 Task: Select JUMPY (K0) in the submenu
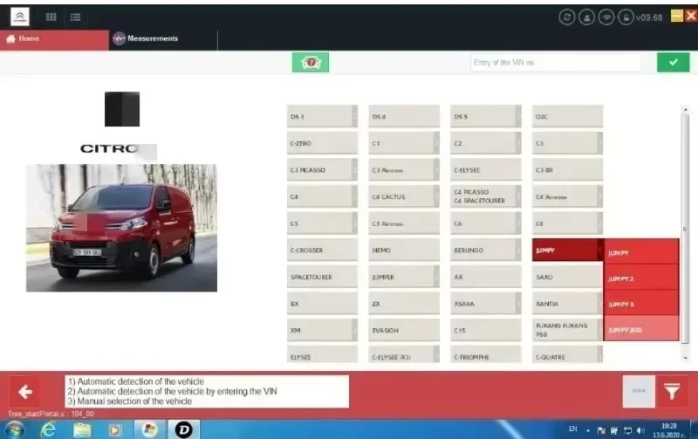point(641,330)
